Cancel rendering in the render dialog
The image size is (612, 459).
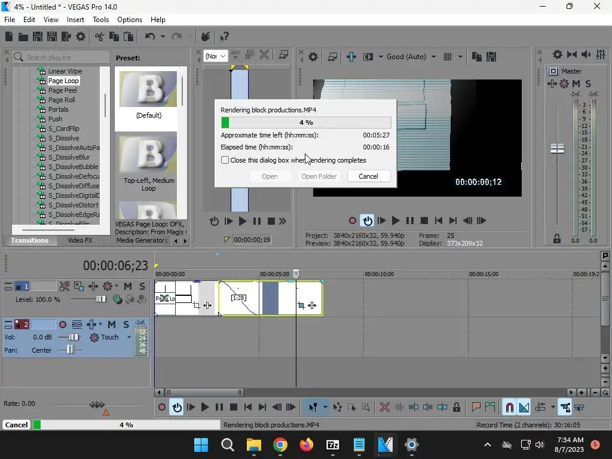click(x=368, y=176)
